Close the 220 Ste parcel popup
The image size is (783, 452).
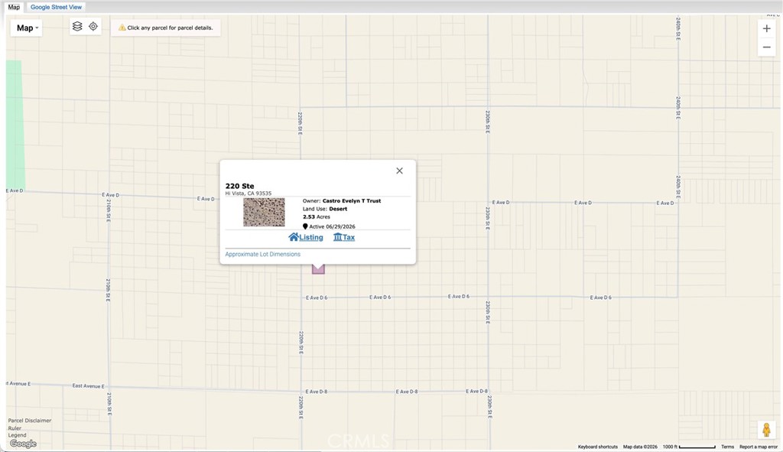coord(399,171)
